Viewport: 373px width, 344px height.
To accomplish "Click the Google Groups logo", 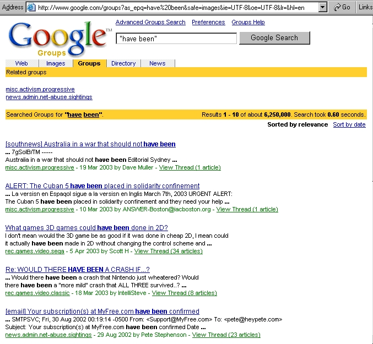I will coord(59,37).
